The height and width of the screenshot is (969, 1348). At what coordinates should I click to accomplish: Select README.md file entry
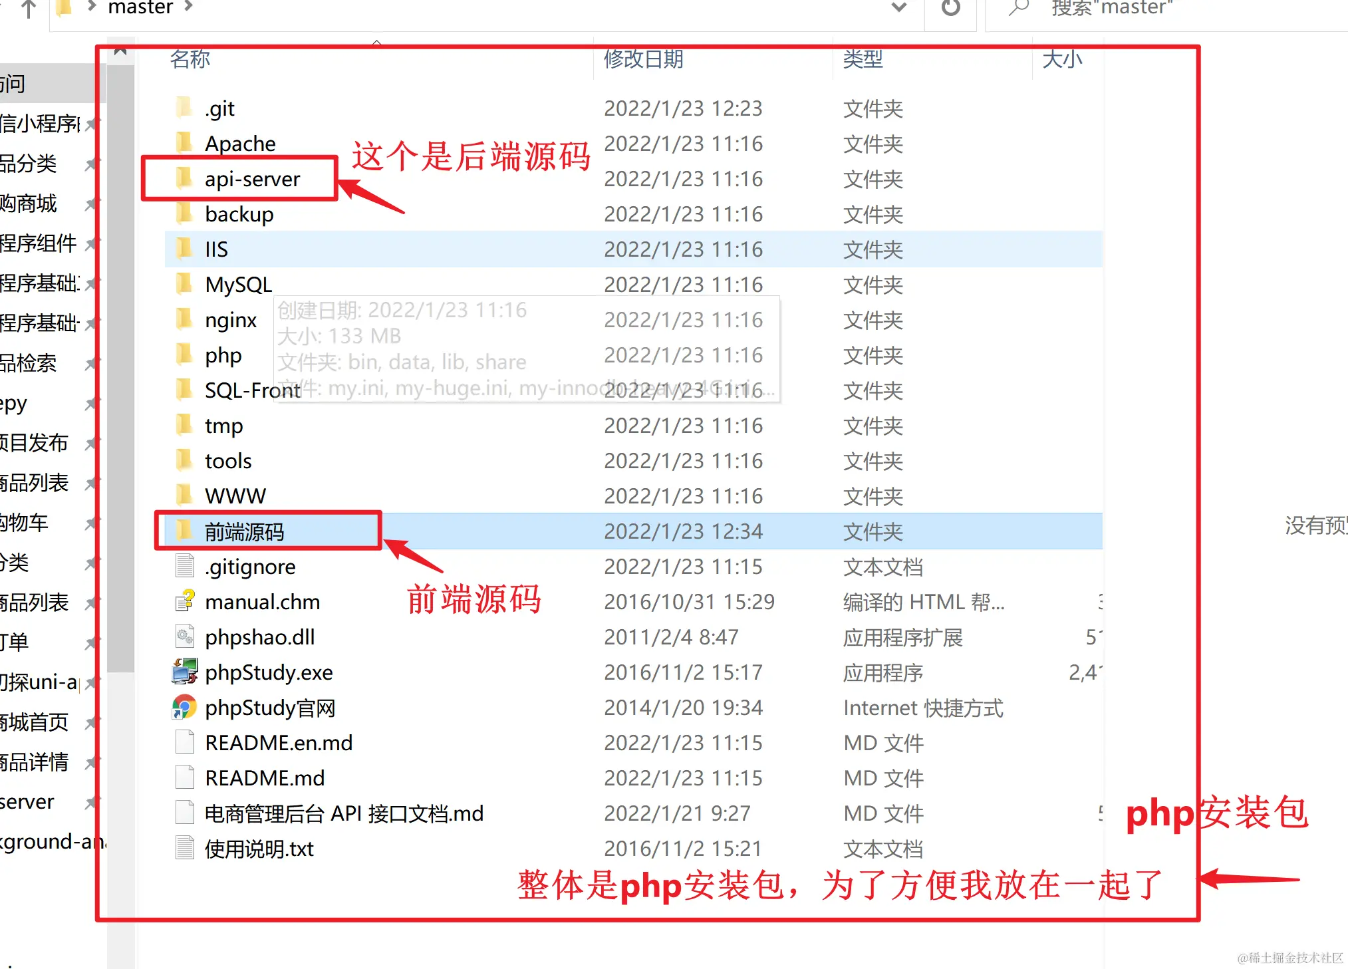[x=265, y=777]
